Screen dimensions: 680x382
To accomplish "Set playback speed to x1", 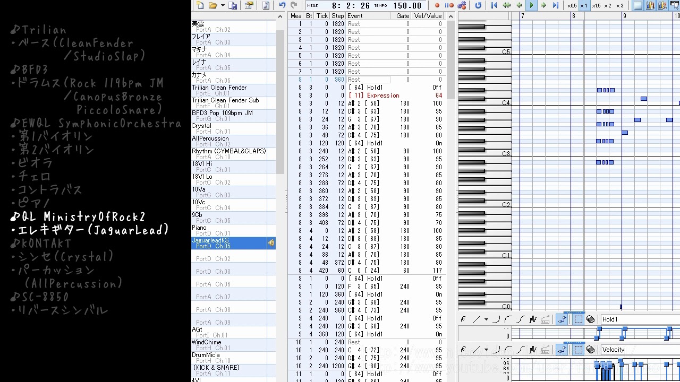I will click(584, 5).
